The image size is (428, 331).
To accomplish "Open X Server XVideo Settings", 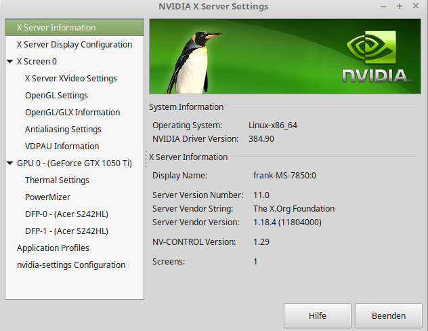I will tap(70, 79).
